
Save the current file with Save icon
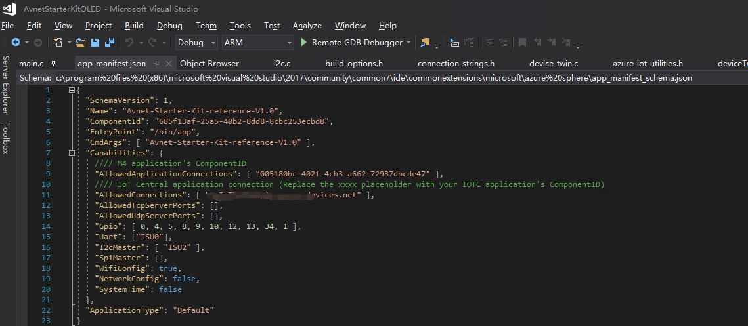click(x=95, y=43)
